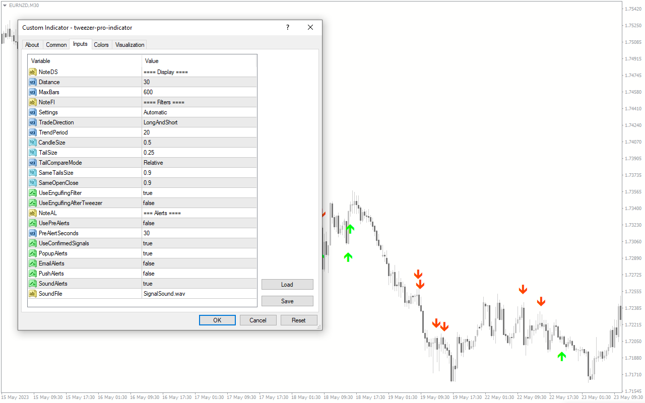Image resolution: width=645 pixels, height=403 pixels.
Task: Click the TrendPeriod integer icon
Action: [33, 132]
